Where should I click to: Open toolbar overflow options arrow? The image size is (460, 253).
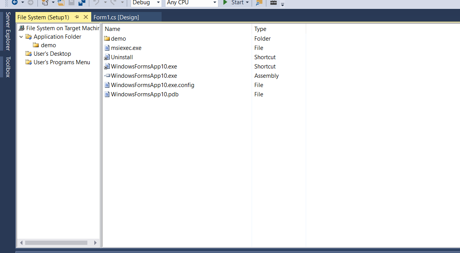click(x=283, y=4)
